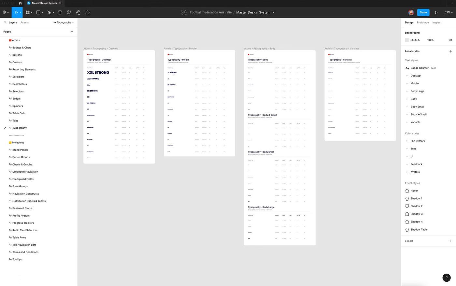The image size is (456, 286).
Task: Select the Pen tool
Action: click(x=49, y=12)
